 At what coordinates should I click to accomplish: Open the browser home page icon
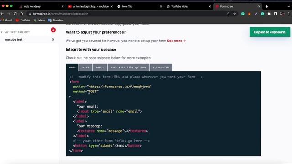(21, 14)
